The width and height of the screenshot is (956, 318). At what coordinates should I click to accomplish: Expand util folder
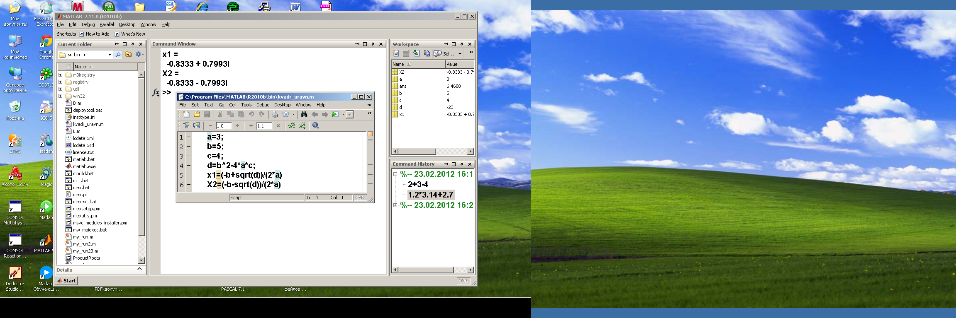pos(61,89)
